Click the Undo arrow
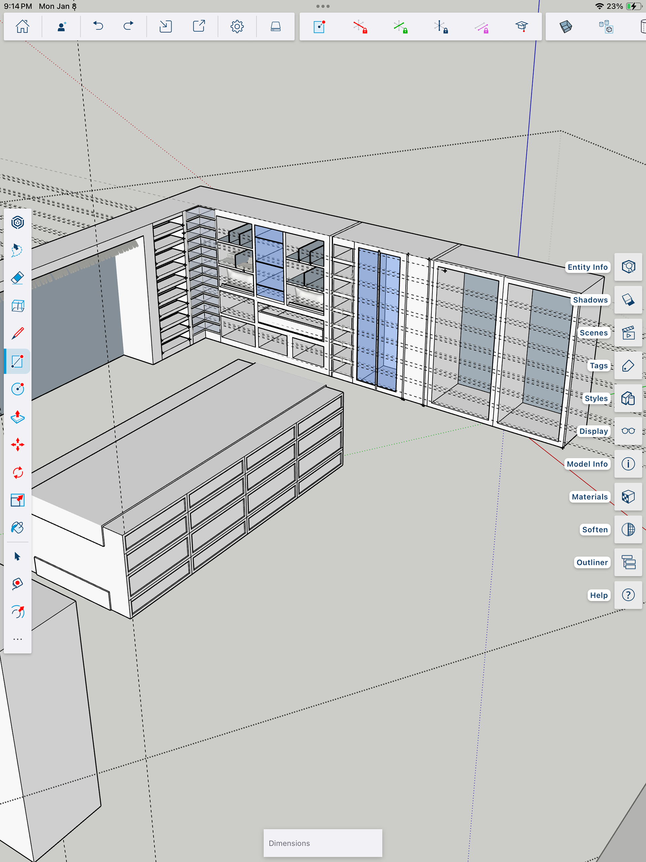 98,27
